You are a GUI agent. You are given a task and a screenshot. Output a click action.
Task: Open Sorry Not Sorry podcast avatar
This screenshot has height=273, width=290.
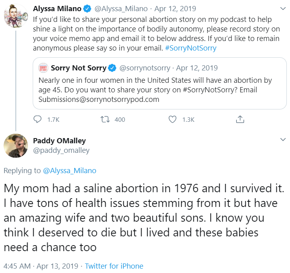[x=43, y=68]
